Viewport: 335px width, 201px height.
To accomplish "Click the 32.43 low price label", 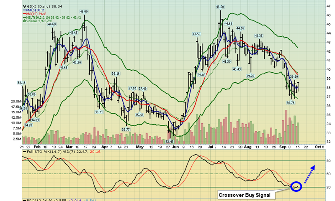I will [170, 142].
